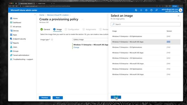Go to the General step tab
The image size is (187, 105).
pyautogui.click(x=45, y=29)
